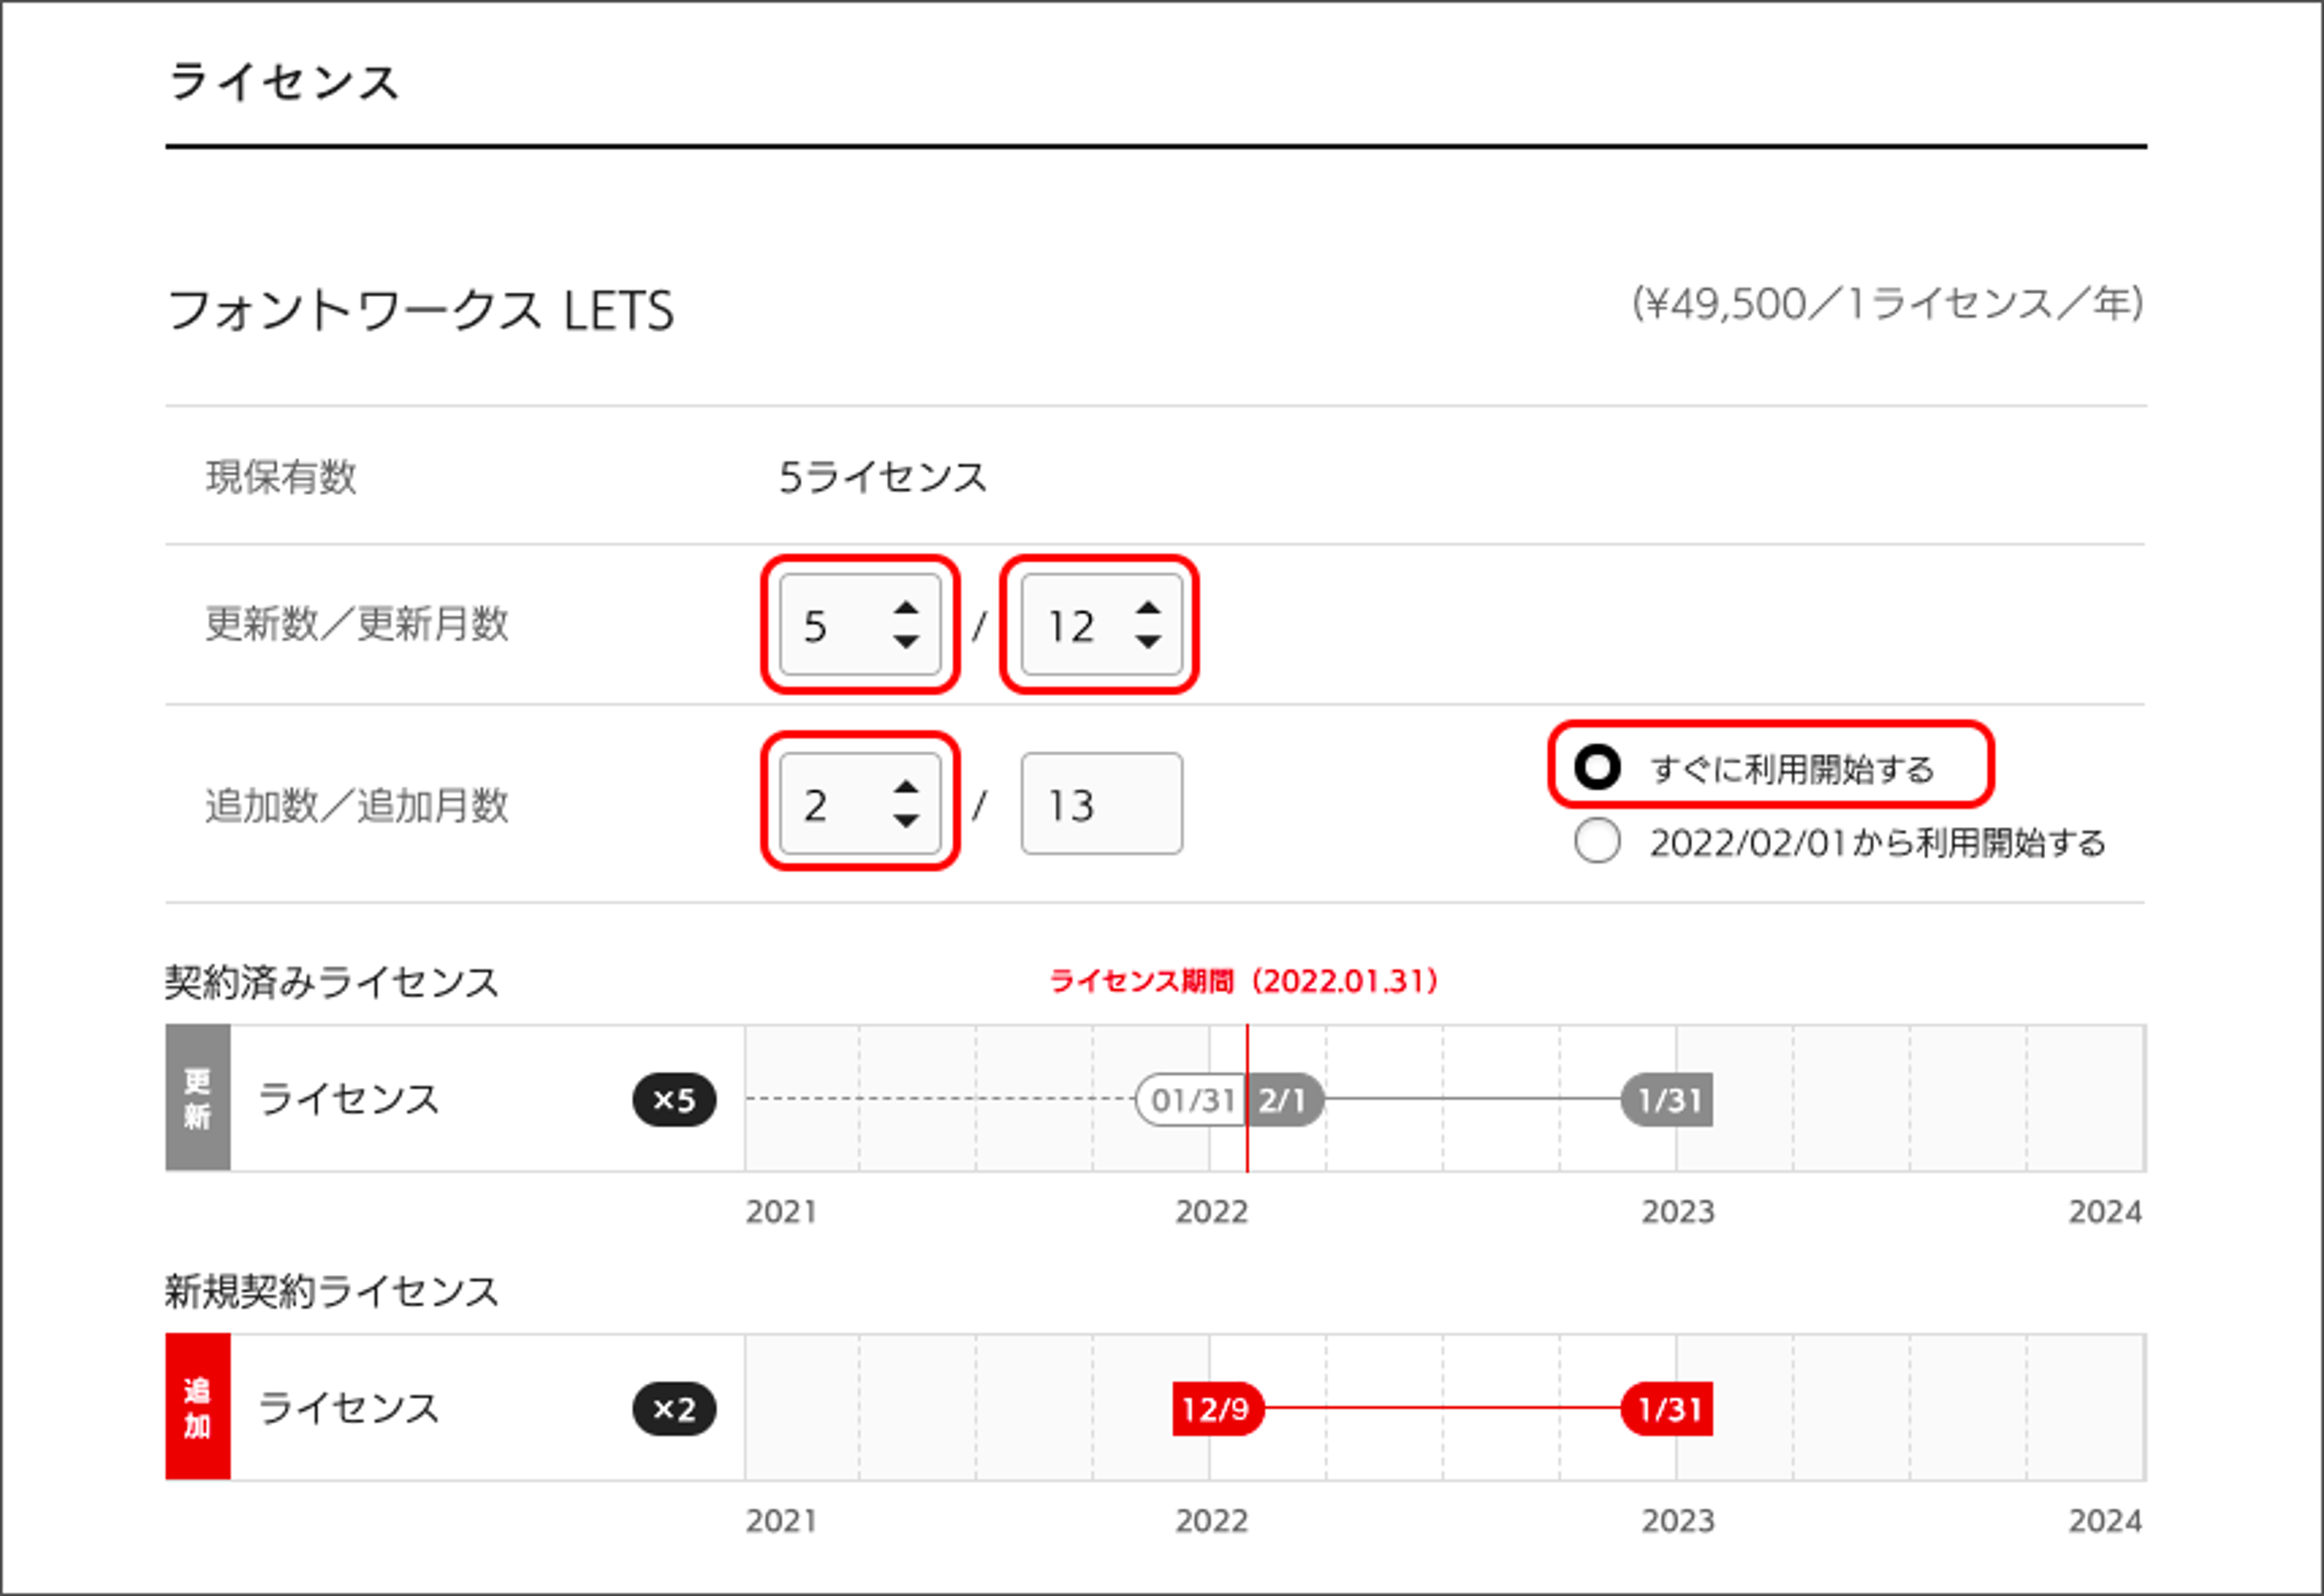Viewport: 2324px width, 1596px height.
Task: Click the 契約済みライセンス heading
Action: (x=333, y=981)
